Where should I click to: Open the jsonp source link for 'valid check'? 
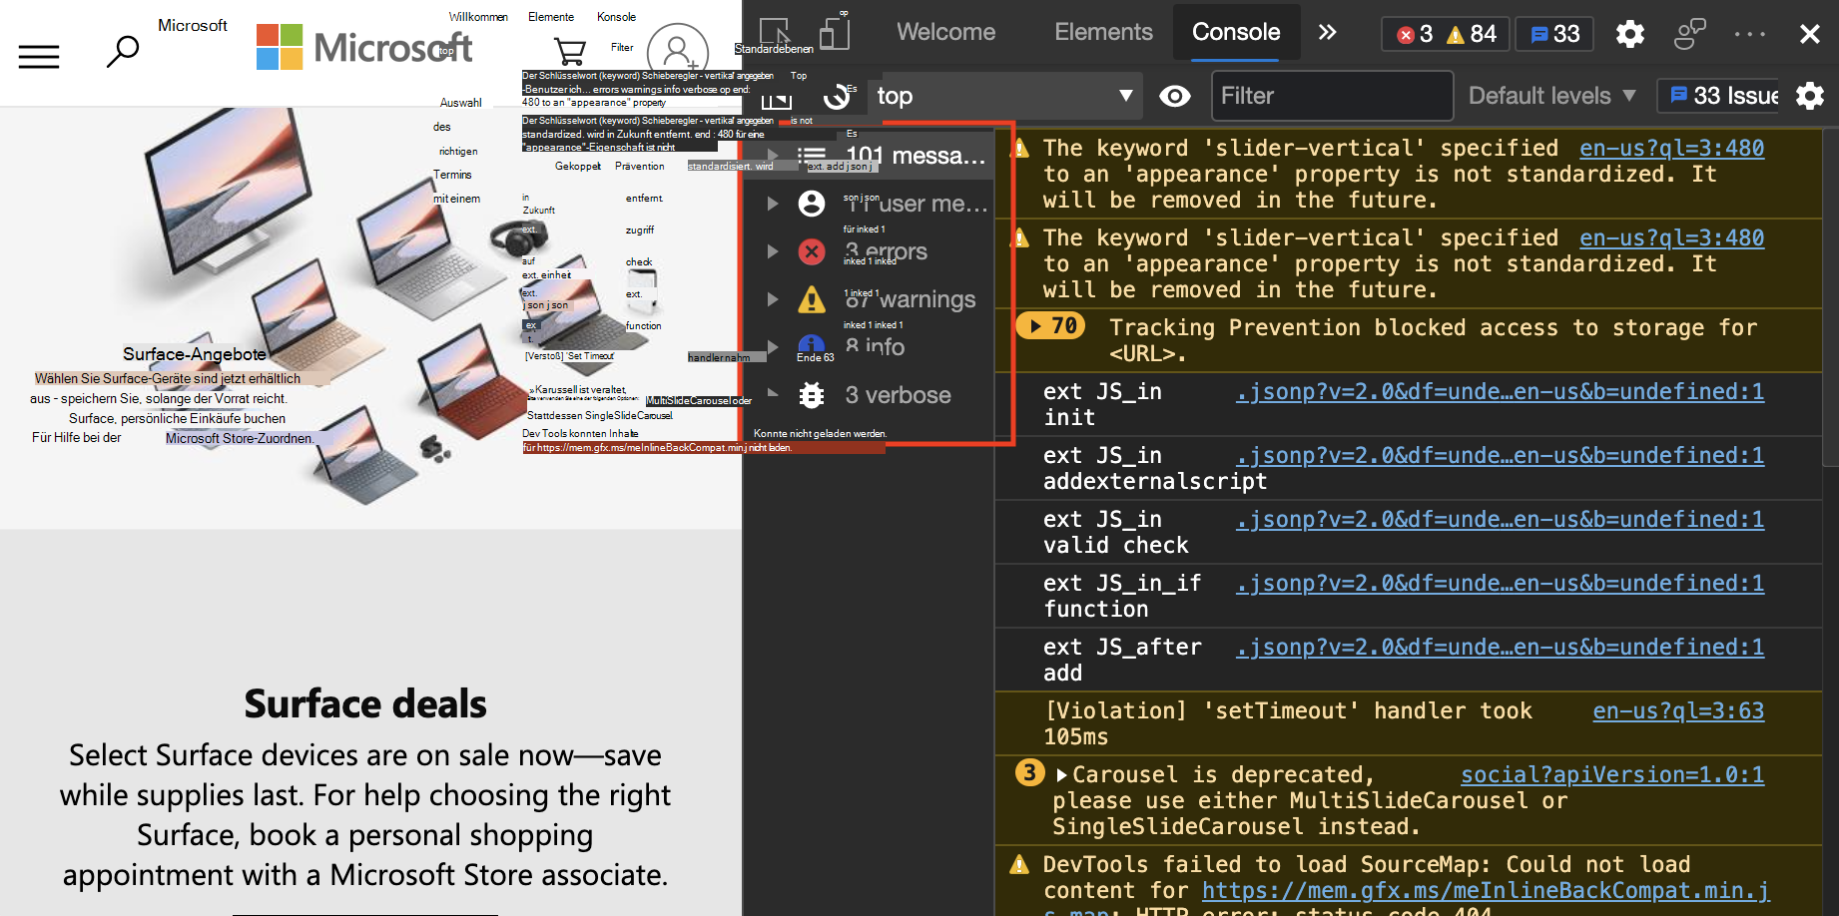(1500, 519)
